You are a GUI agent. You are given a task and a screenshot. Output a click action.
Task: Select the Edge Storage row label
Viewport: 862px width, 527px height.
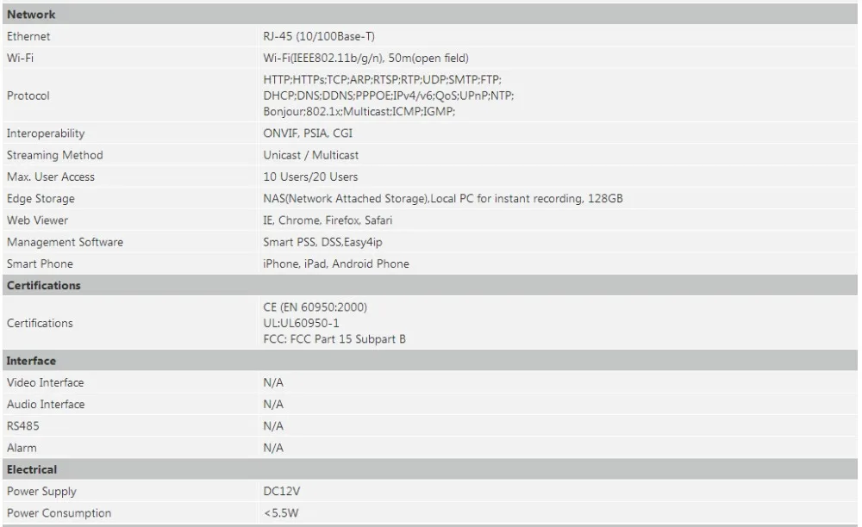coord(41,199)
